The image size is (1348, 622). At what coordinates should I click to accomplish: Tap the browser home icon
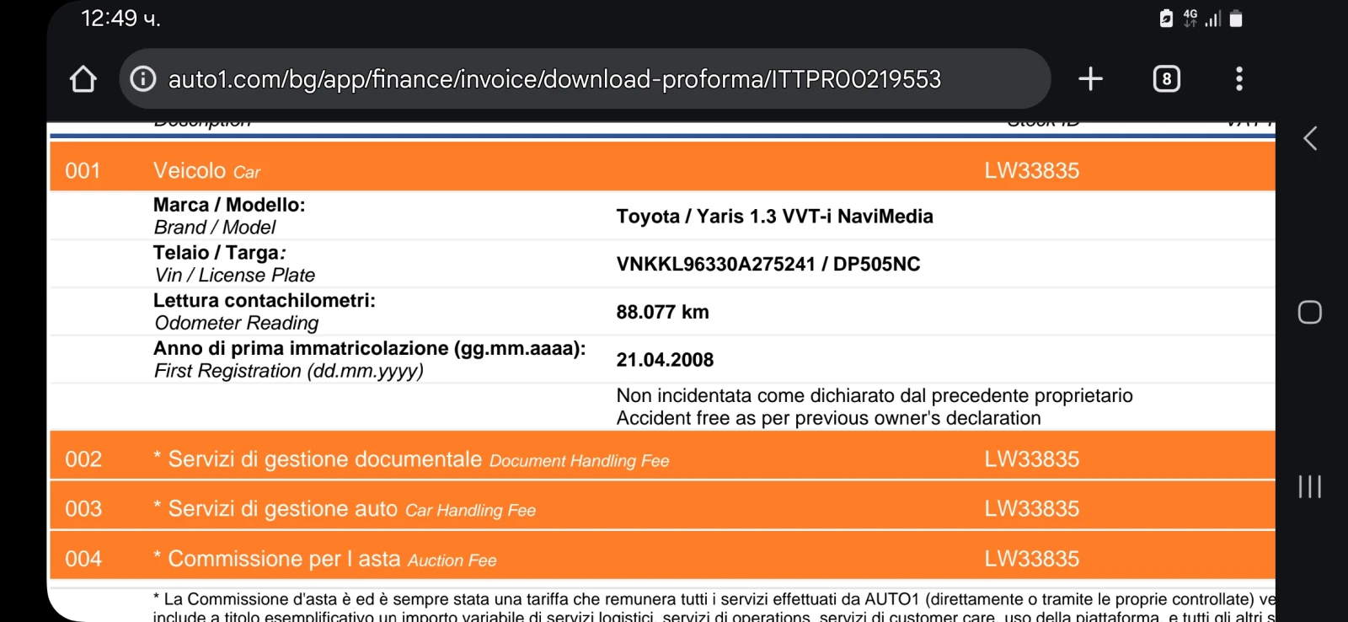click(x=83, y=79)
